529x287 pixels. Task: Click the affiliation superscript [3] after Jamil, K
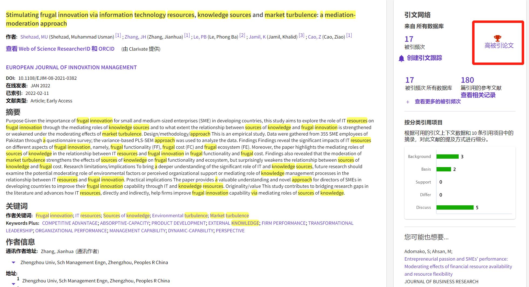[301, 35]
